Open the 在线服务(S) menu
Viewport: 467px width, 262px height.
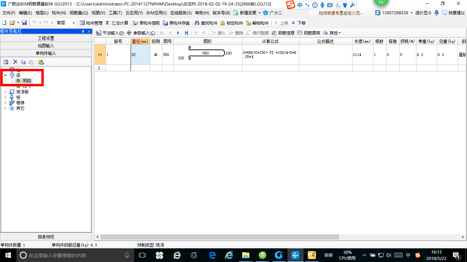click(x=181, y=13)
